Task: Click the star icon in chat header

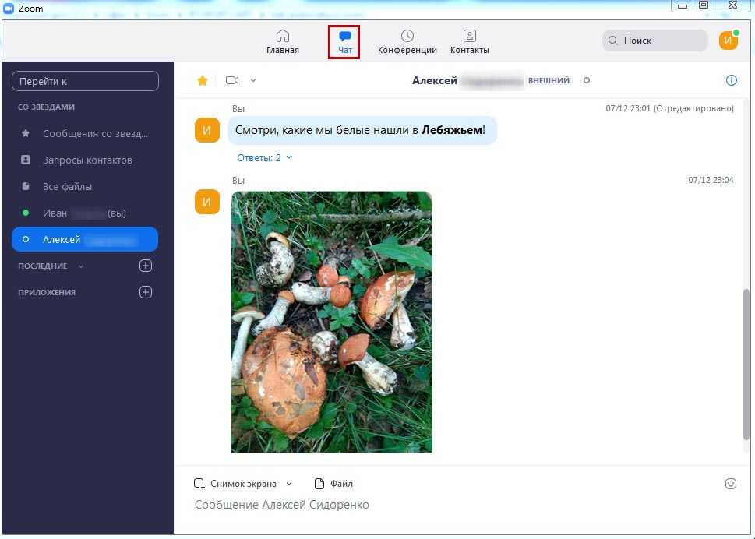Action: coord(203,80)
